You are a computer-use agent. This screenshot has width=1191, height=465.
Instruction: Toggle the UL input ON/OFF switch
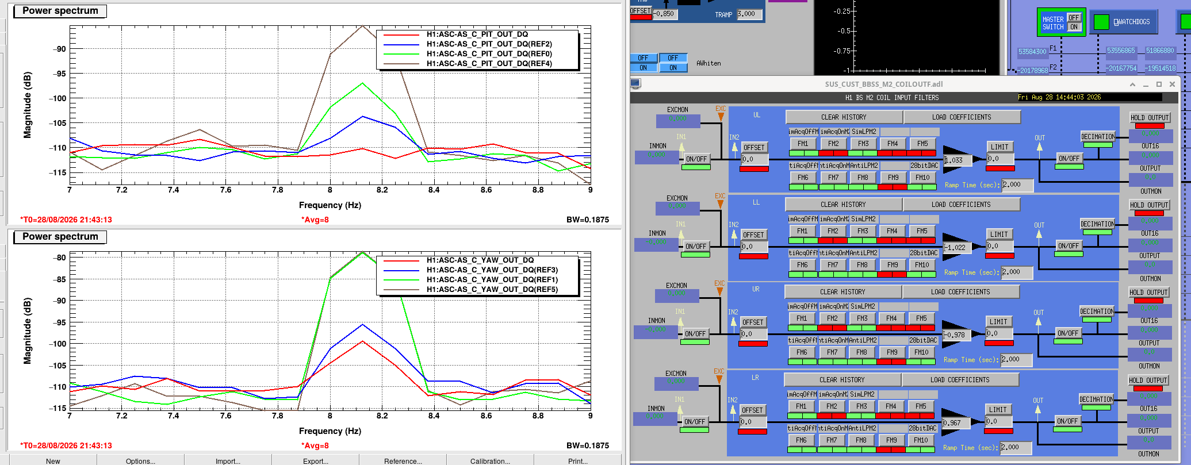[696, 159]
